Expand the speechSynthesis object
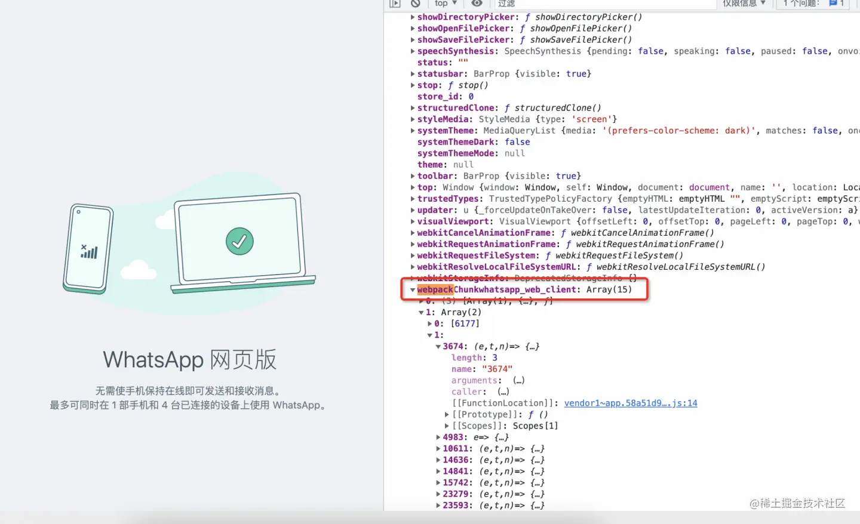 [413, 51]
